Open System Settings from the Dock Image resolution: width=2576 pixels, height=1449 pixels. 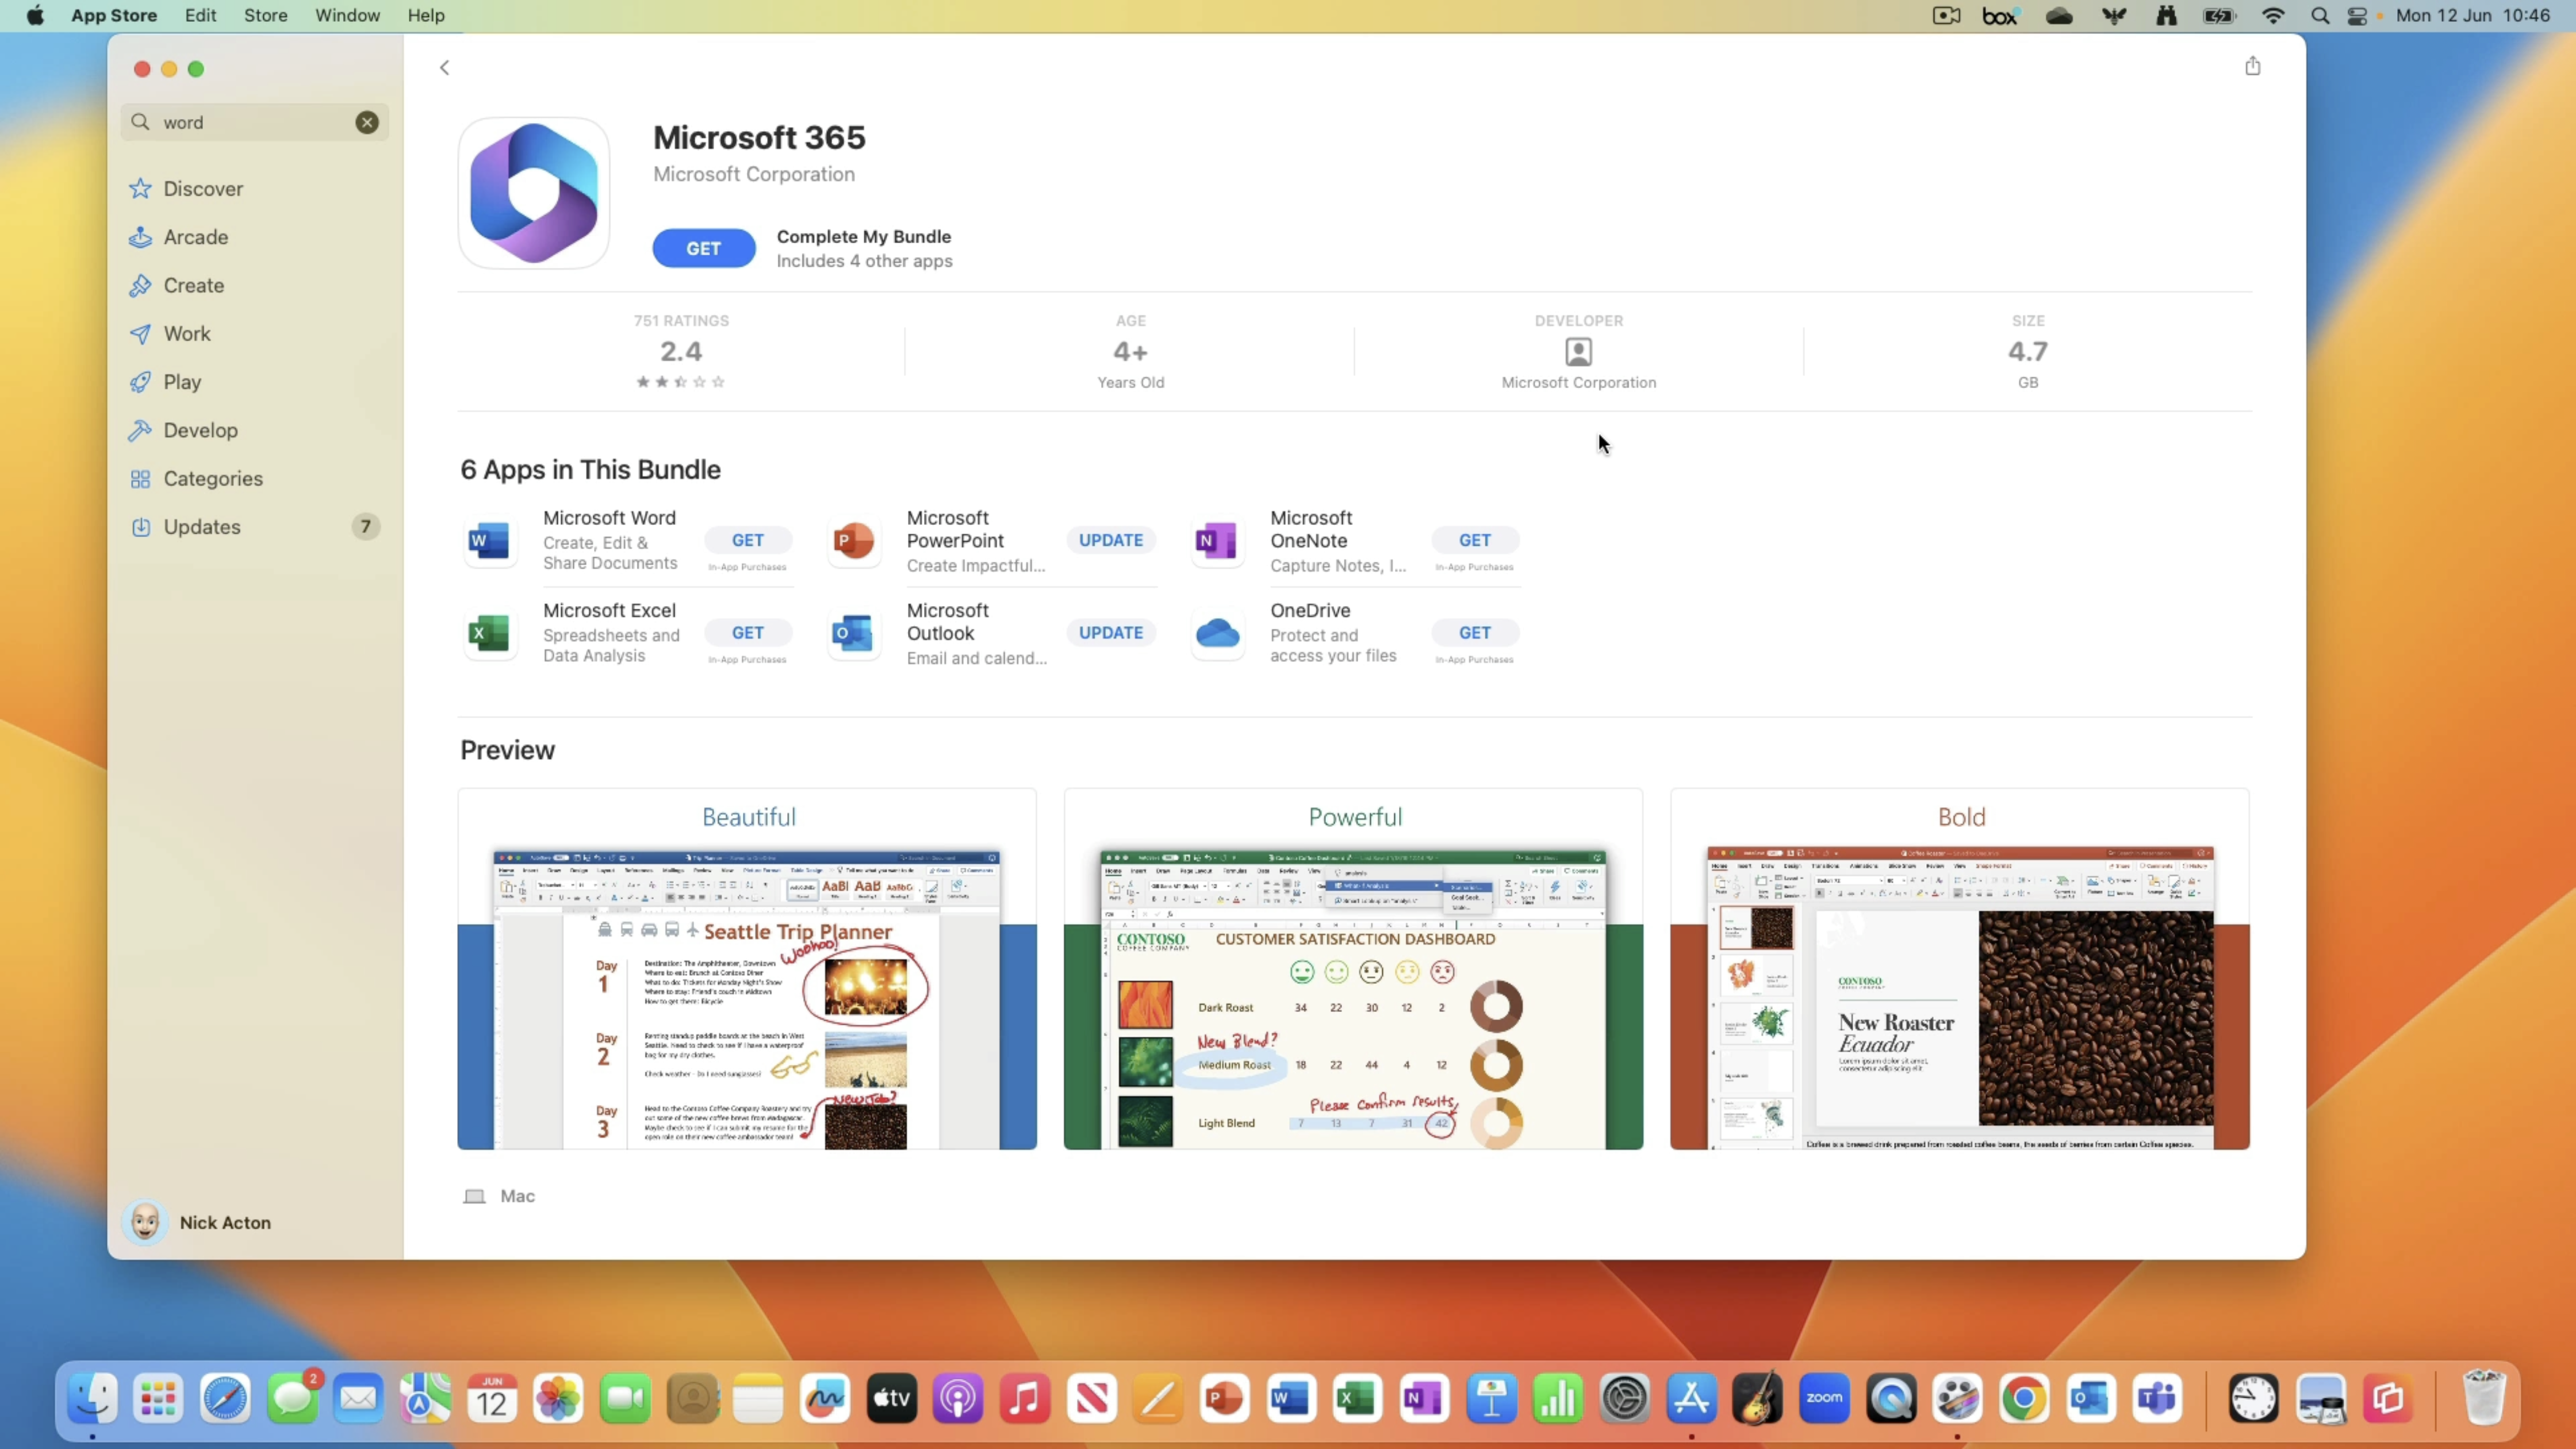point(1624,1398)
